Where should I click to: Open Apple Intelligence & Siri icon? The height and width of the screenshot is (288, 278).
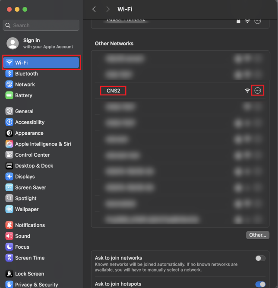point(9,144)
